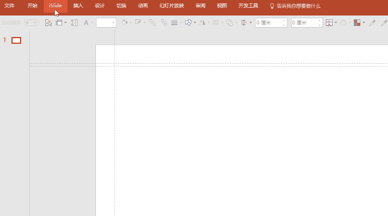
Task: Click the shape fill paint bucket icon
Action: click(125, 23)
